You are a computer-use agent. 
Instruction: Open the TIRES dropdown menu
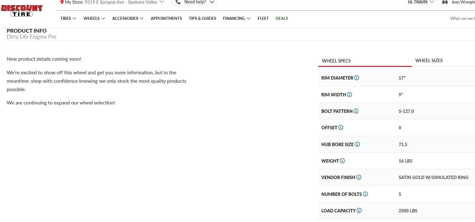tap(68, 18)
